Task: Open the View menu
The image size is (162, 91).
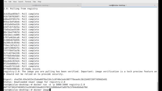Action: point(15,2)
